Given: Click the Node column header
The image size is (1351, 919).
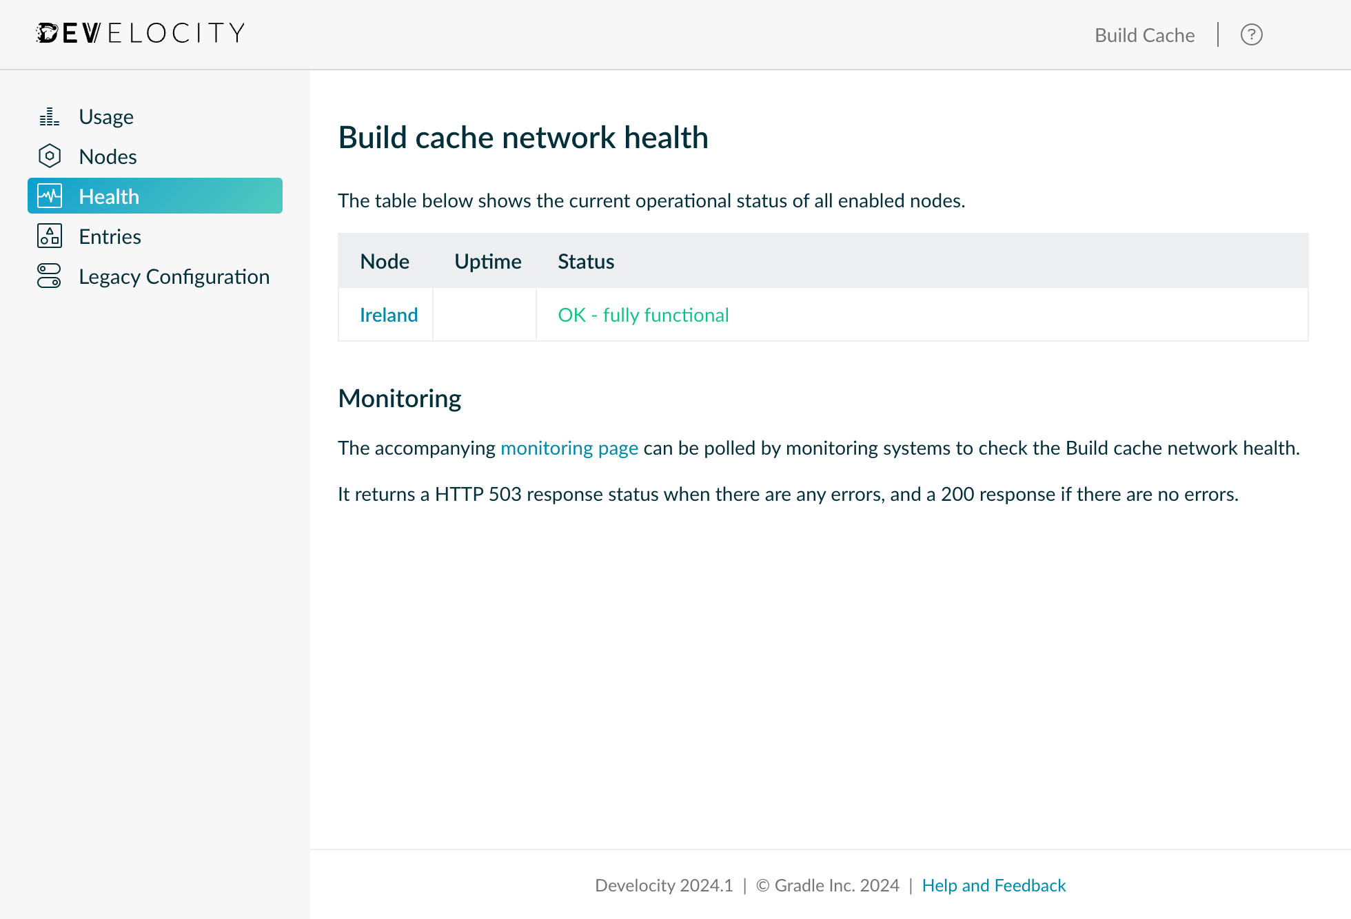Looking at the screenshot, I should [x=385, y=261].
